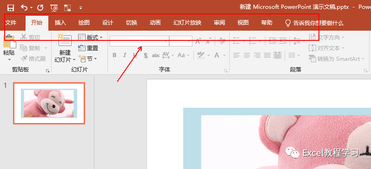
Task: Toggle align text right
Action: point(257,55)
